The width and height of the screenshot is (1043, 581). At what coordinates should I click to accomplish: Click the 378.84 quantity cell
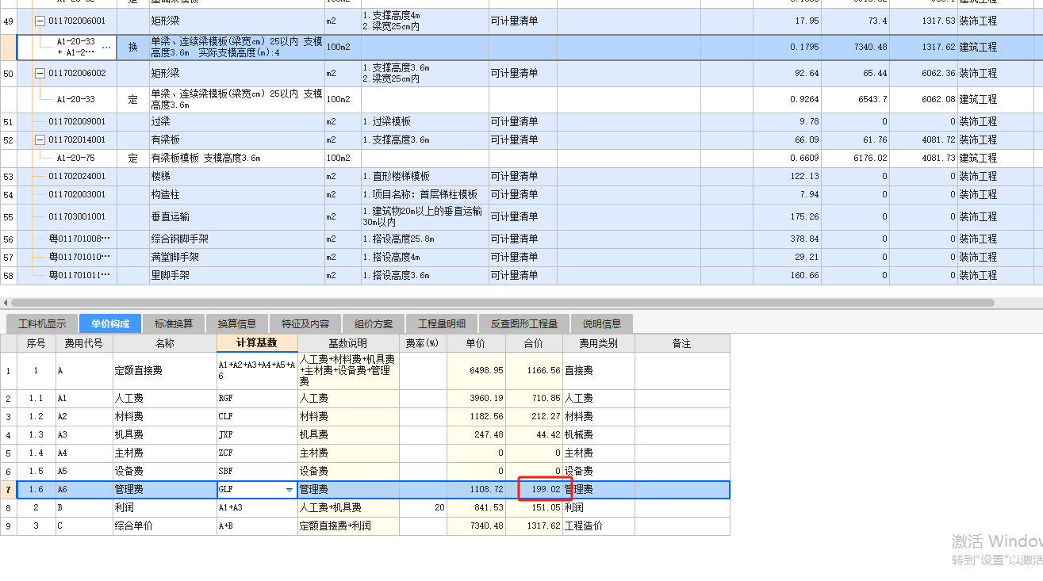787,239
